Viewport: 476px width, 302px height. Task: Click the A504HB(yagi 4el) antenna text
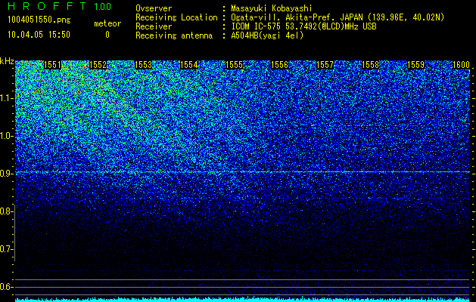coord(267,35)
